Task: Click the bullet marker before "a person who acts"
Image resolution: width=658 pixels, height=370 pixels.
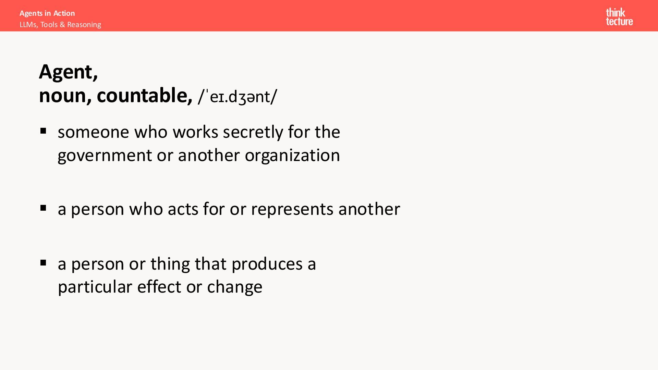Action: coord(43,208)
